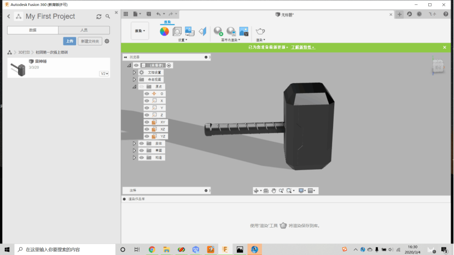
Task: Toggle visibility of the Z axis
Action: point(147,115)
